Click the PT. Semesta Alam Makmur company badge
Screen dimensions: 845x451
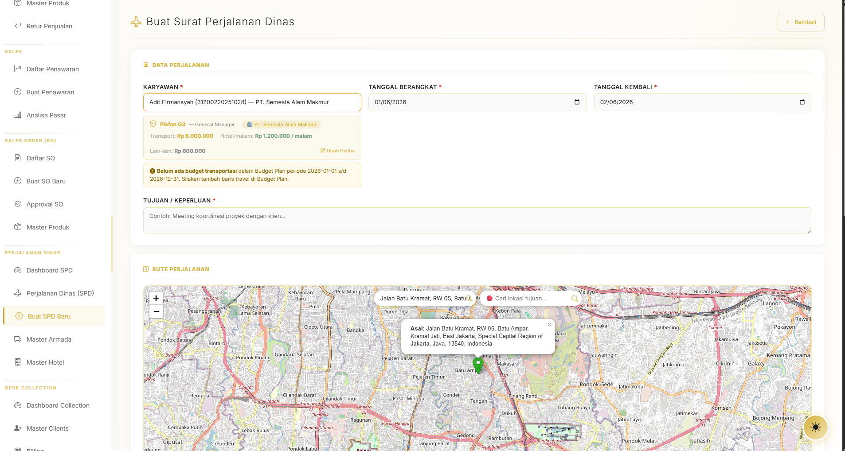(x=282, y=125)
